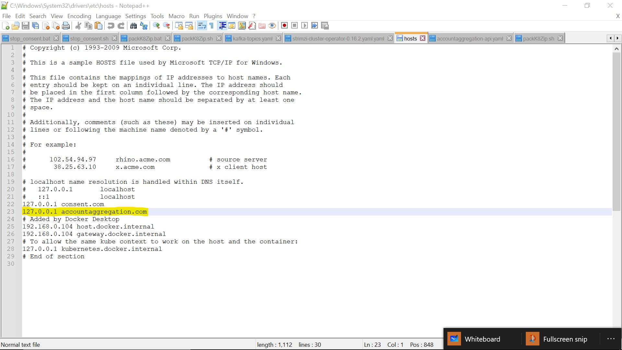Switch to the kafka-topics.yaml tab

pyautogui.click(x=252, y=39)
